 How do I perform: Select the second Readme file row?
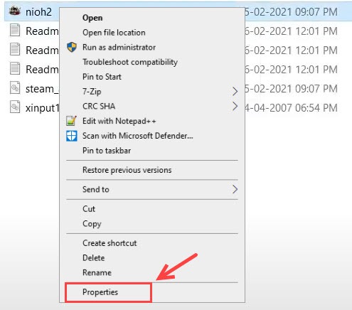pos(32,50)
